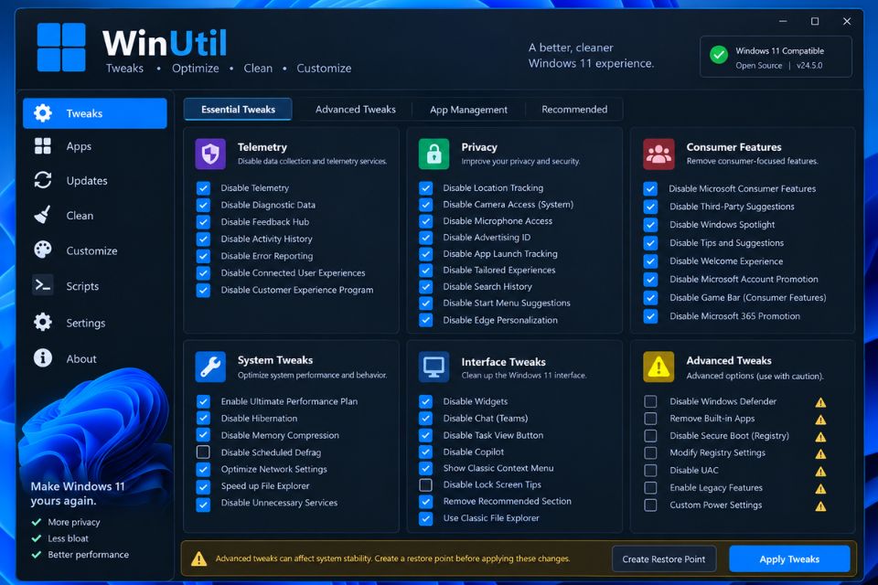Uncheck Disable Windows Spotlight checkbox
The height and width of the screenshot is (585, 878).
coord(650,225)
